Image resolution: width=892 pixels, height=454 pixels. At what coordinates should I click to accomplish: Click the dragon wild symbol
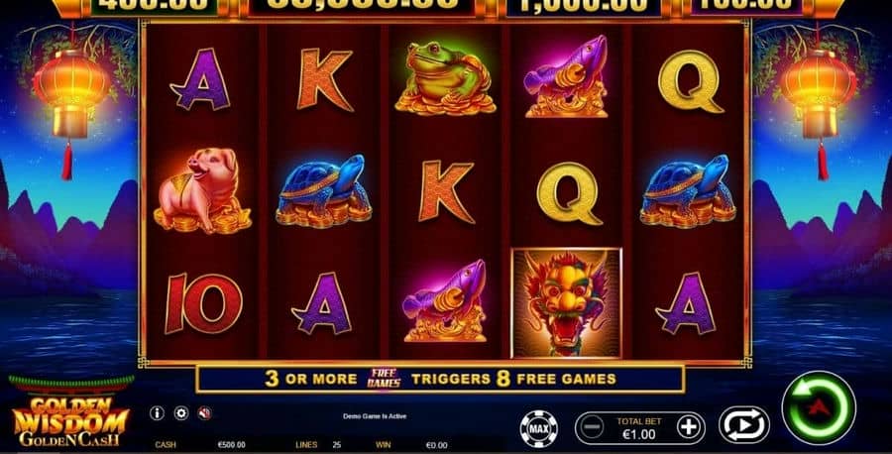[567, 303]
